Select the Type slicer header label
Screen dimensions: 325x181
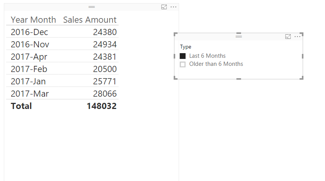[x=186, y=47]
